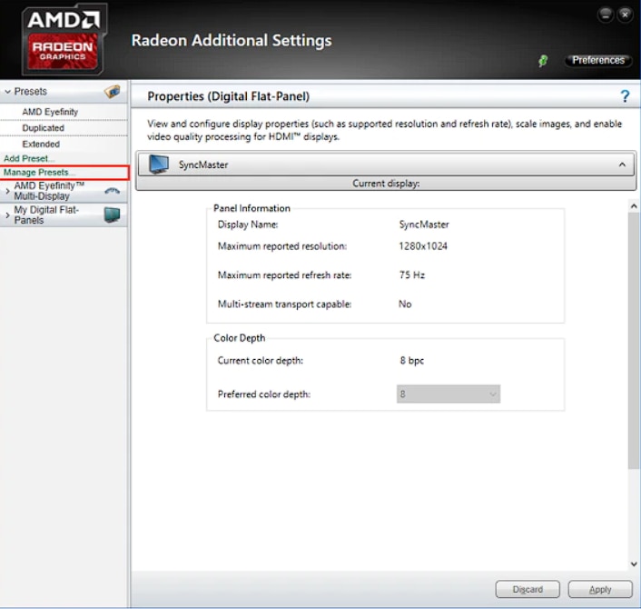Close the Radeon Additional Settings window

pyautogui.click(x=625, y=15)
